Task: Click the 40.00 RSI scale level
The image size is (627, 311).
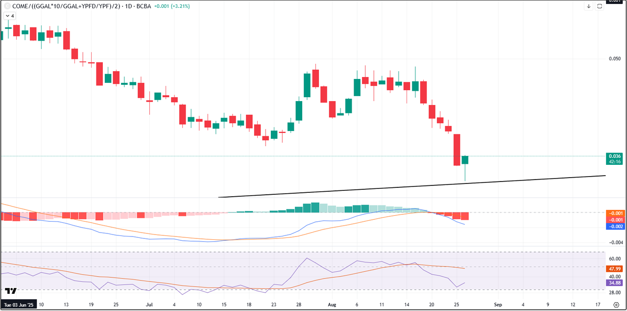Action: (615, 277)
